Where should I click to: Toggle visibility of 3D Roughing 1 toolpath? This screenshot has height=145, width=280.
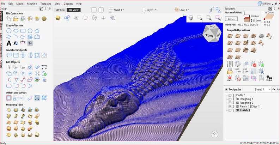pyautogui.click(x=230, y=99)
